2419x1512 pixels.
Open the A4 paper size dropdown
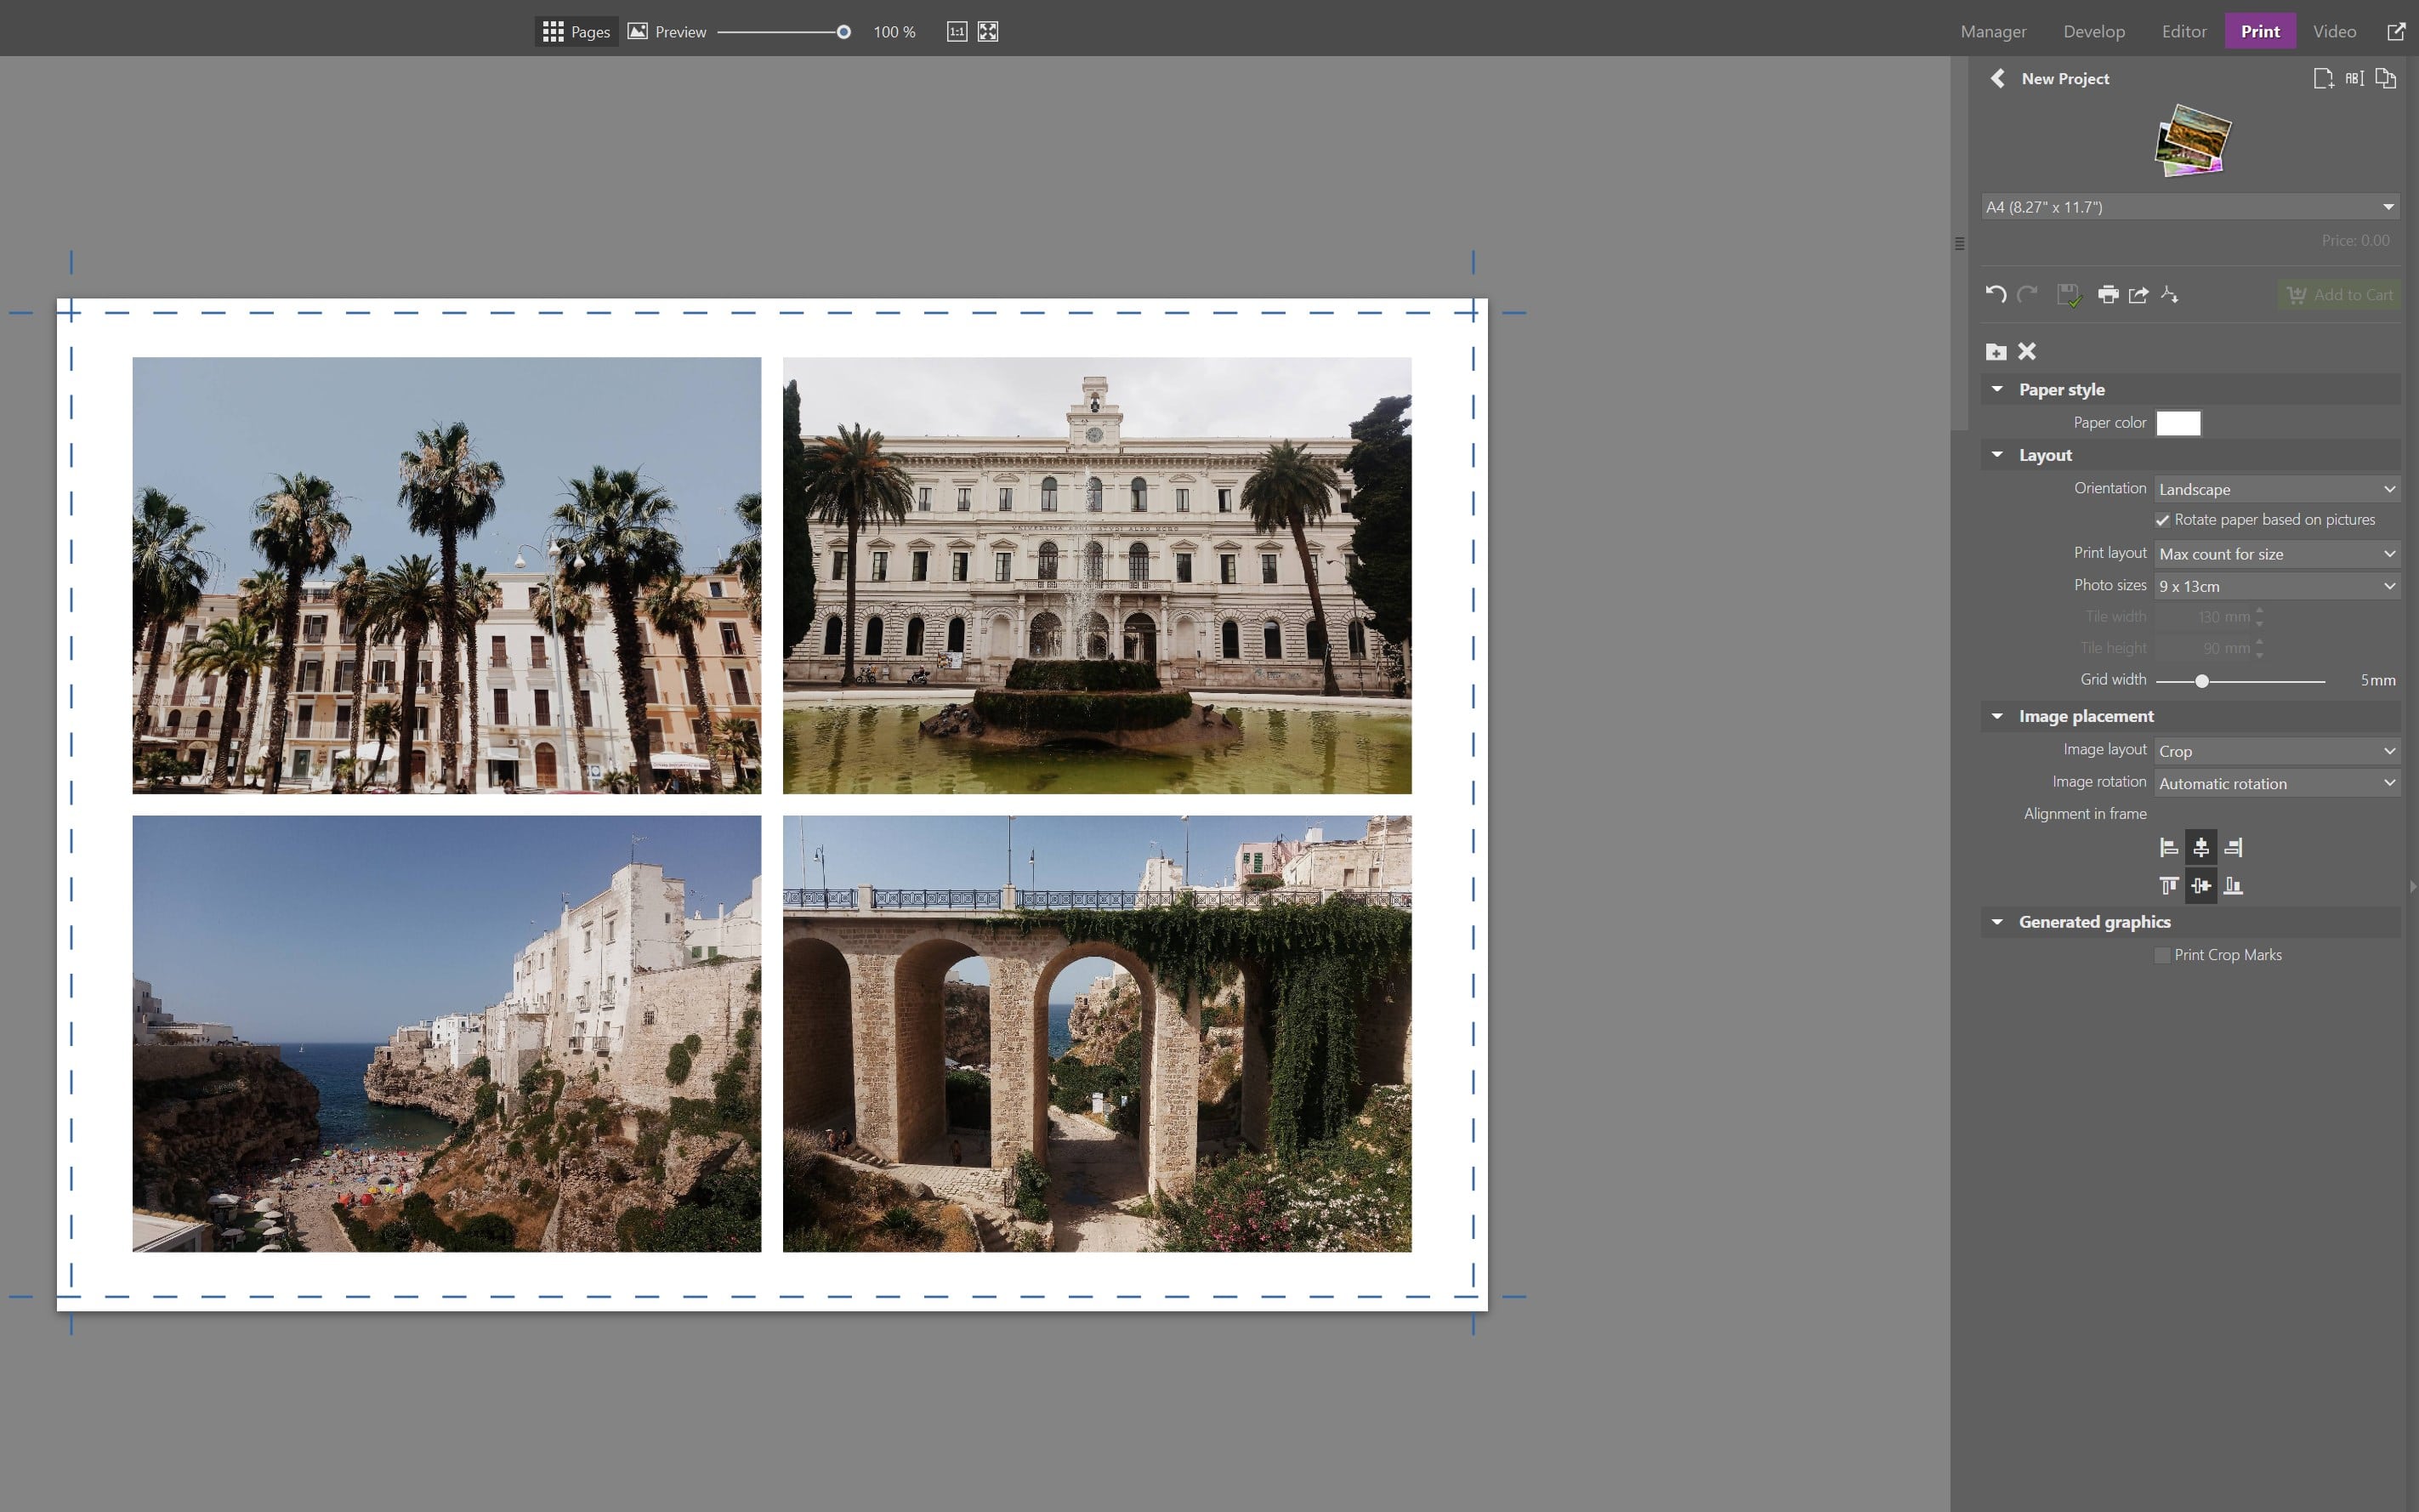click(2188, 207)
